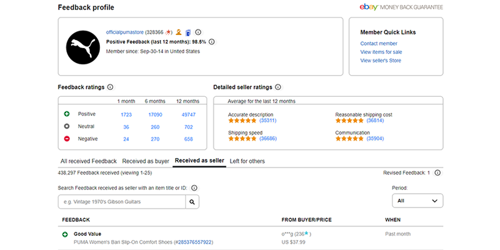
Task: Open the Left for others tab
Action: coord(247,161)
